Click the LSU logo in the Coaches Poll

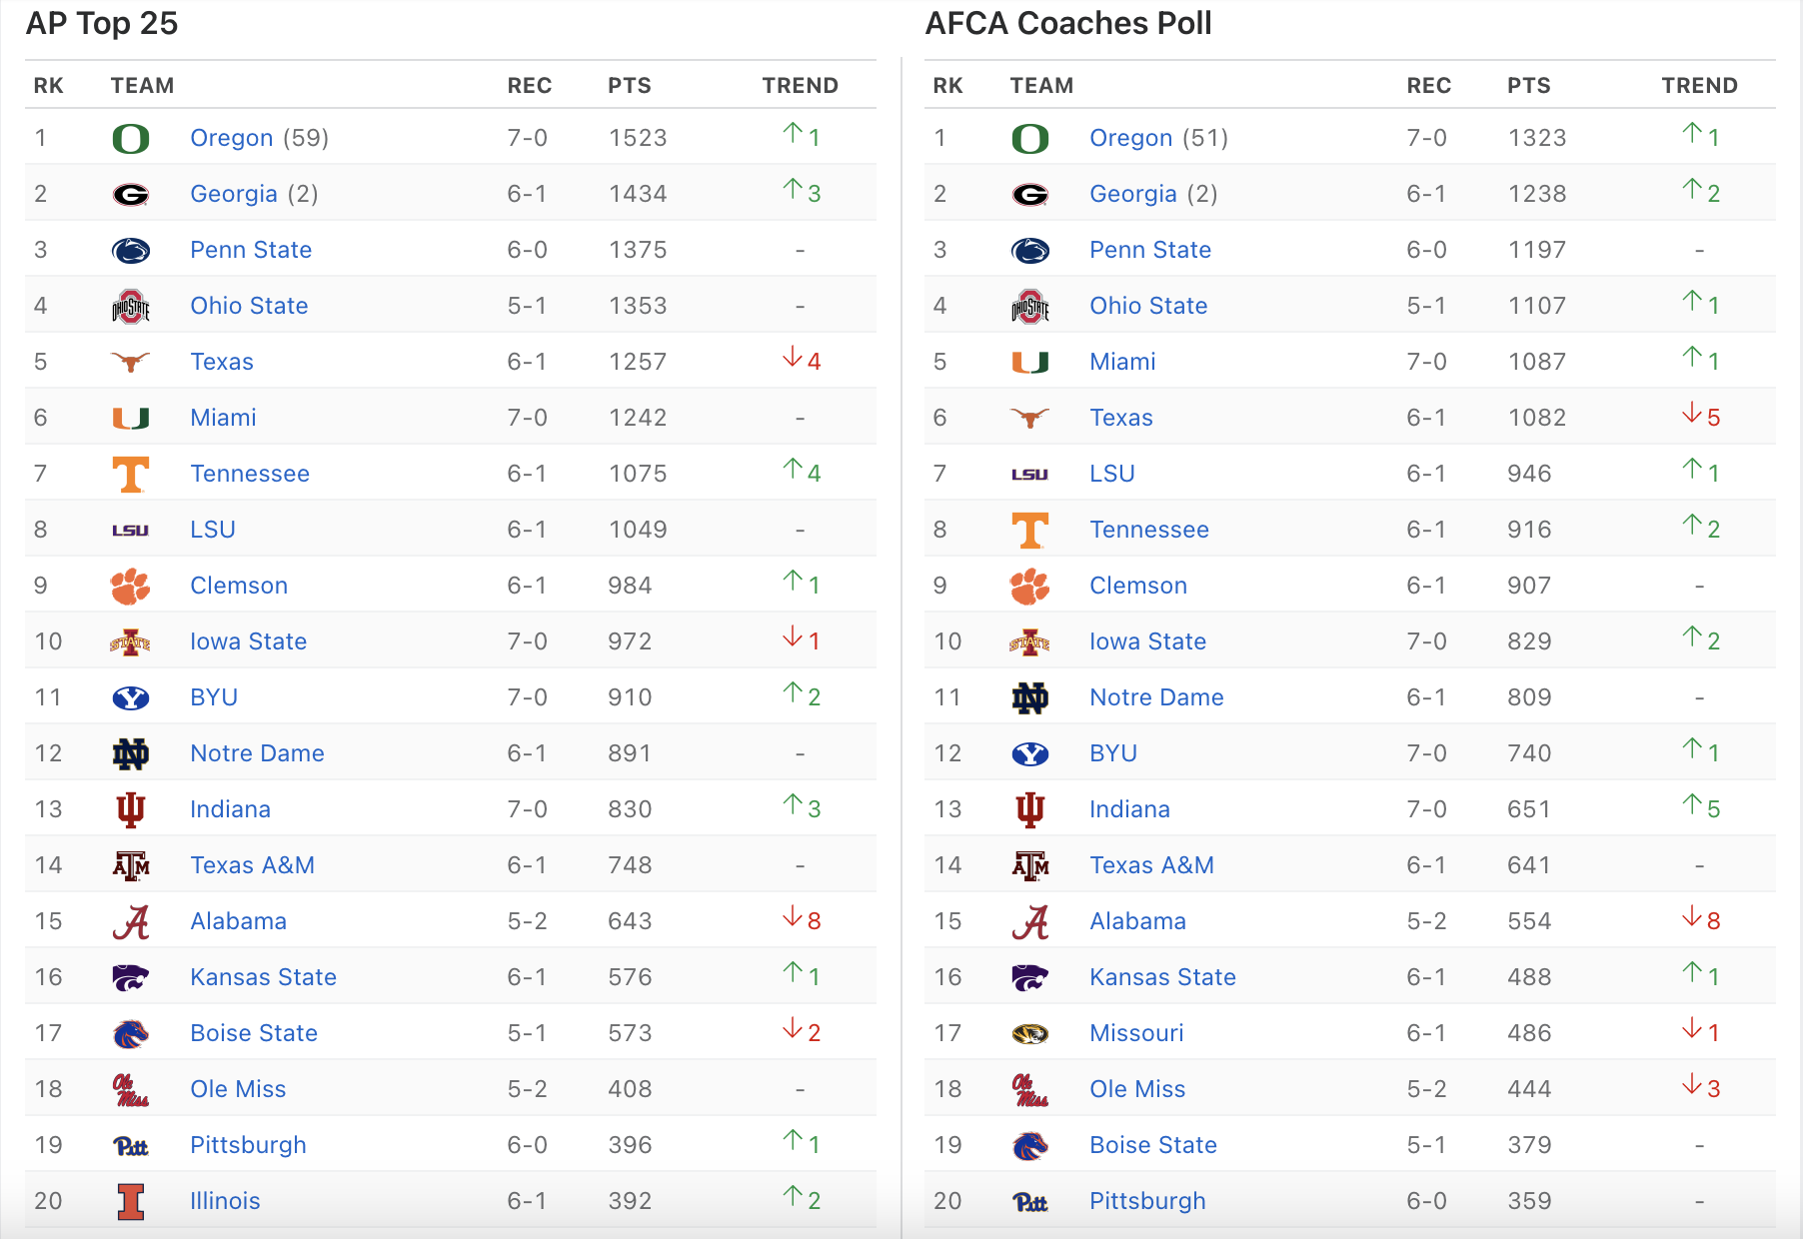point(1030,475)
